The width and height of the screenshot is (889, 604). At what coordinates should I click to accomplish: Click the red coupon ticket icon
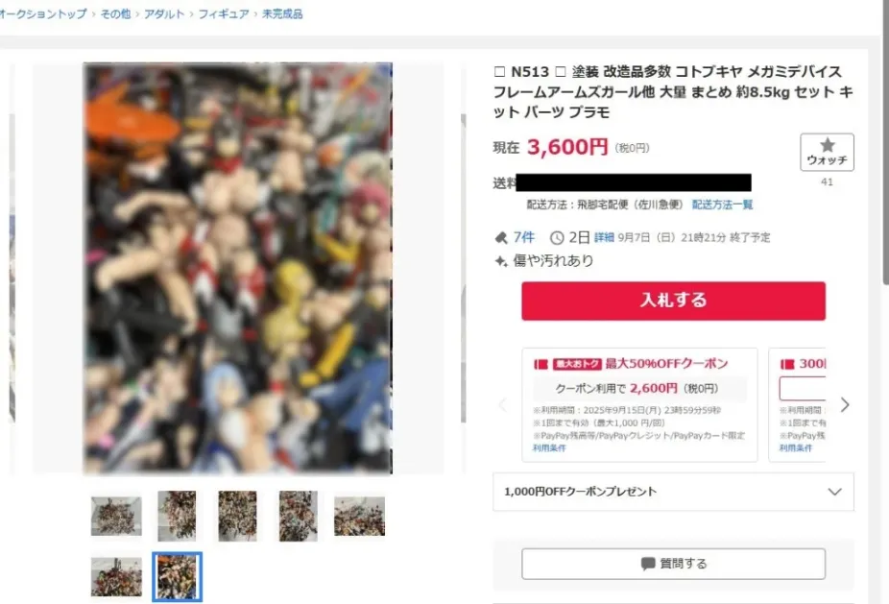pos(541,364)
